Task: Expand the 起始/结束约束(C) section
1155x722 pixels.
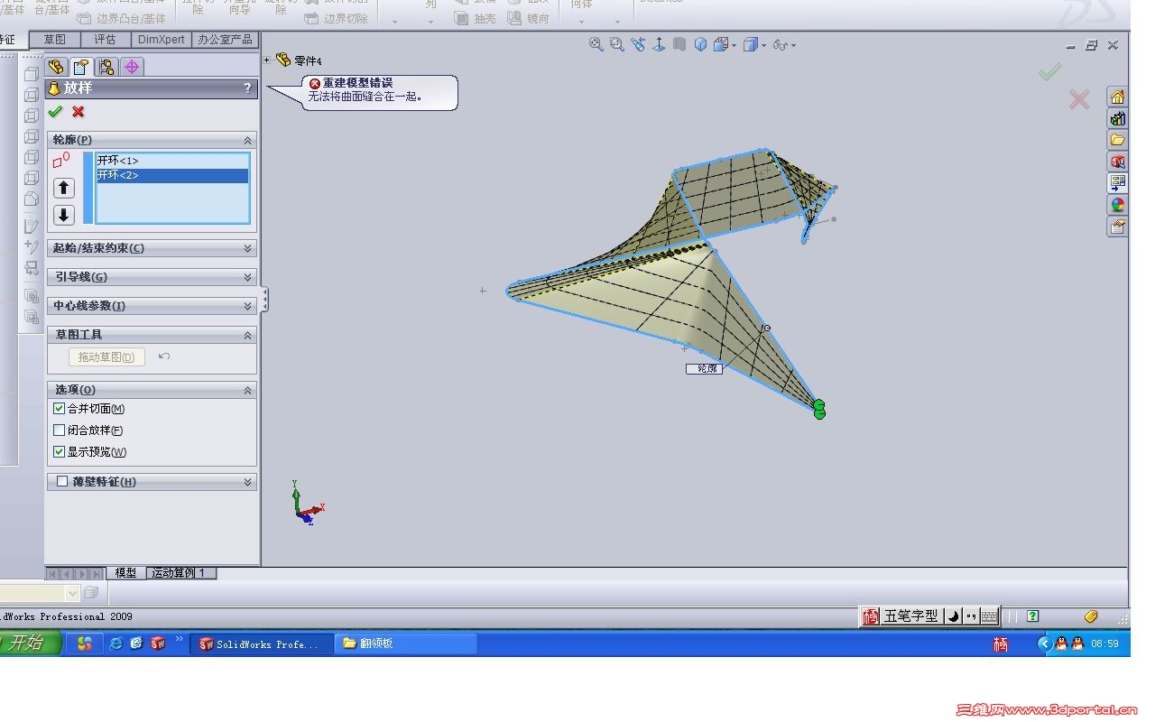Action: pos(247,248)
